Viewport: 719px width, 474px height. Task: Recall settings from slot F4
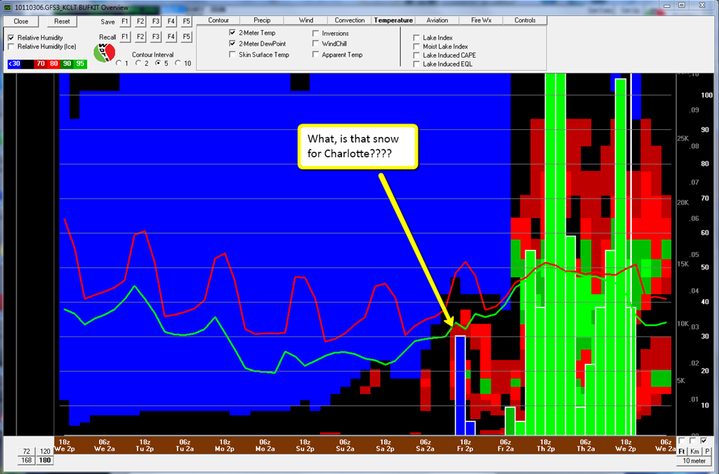pos(171,37)
